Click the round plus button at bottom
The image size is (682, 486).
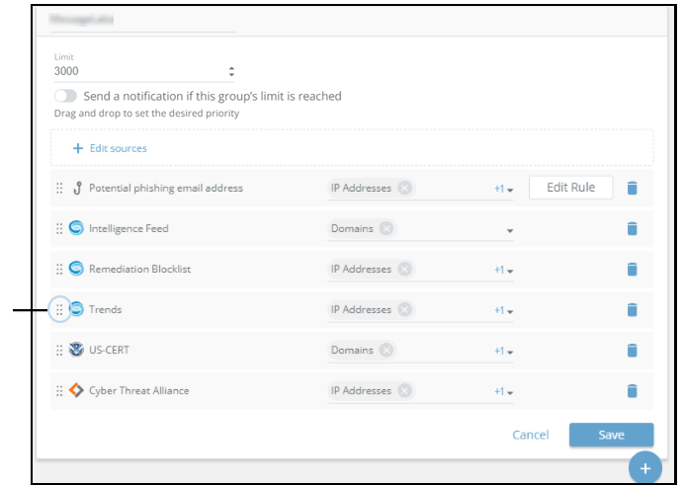644,467
